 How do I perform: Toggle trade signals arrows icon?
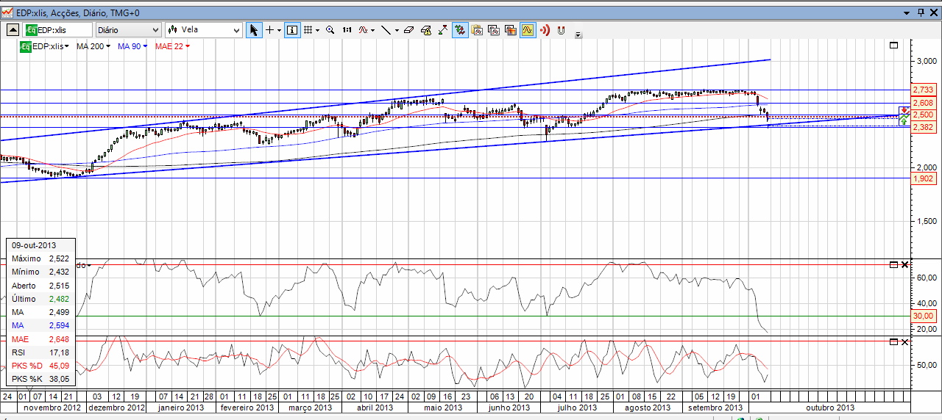point(460,30)
